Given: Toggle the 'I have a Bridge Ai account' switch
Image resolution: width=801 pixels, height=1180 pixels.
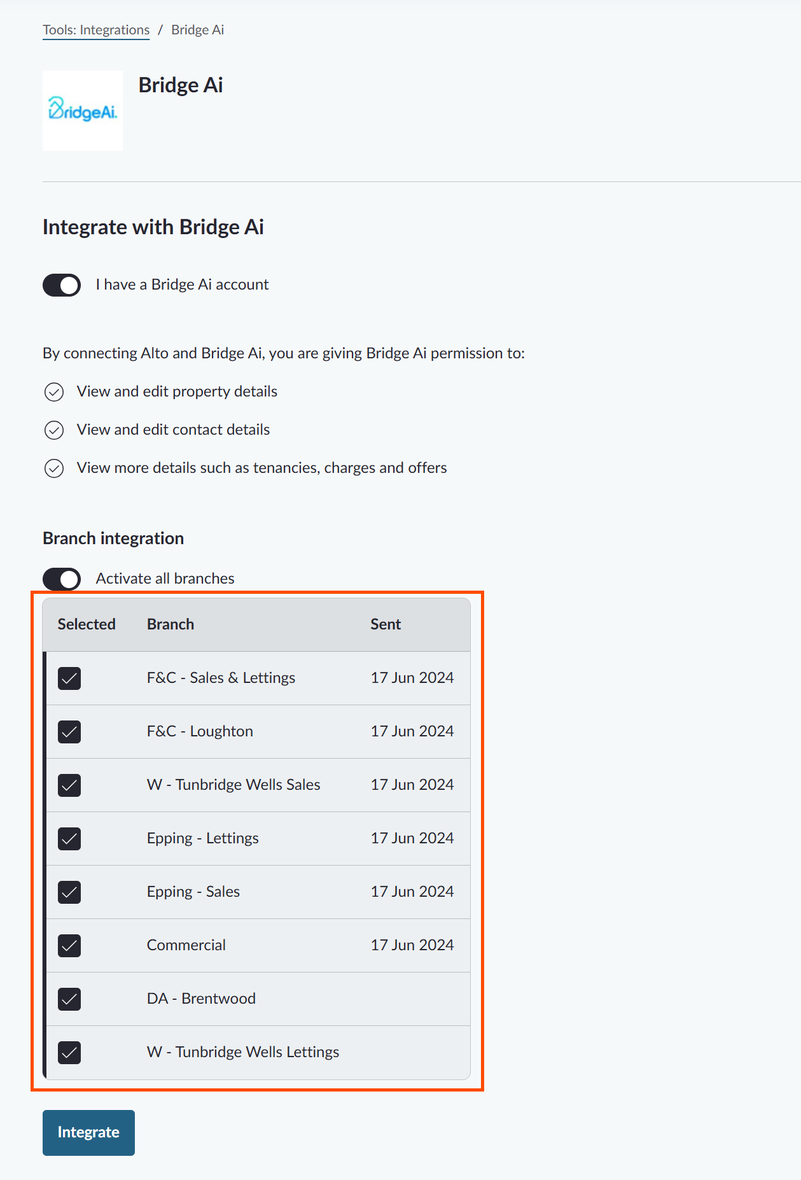Looking at the screenshot, I should coord(62,285).
